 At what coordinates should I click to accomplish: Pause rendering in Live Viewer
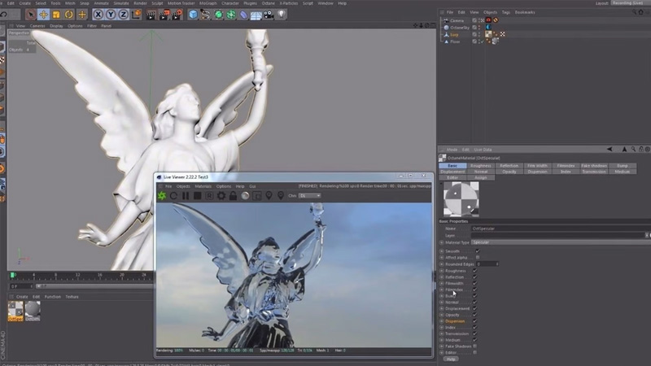pos(186,196)
